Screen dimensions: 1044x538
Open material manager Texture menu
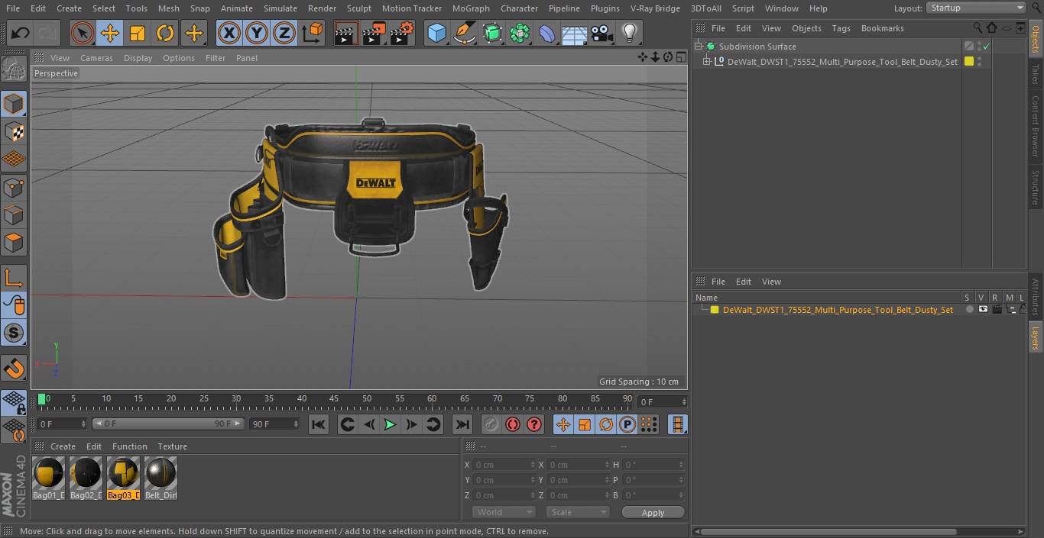click(x=172, y=446)
